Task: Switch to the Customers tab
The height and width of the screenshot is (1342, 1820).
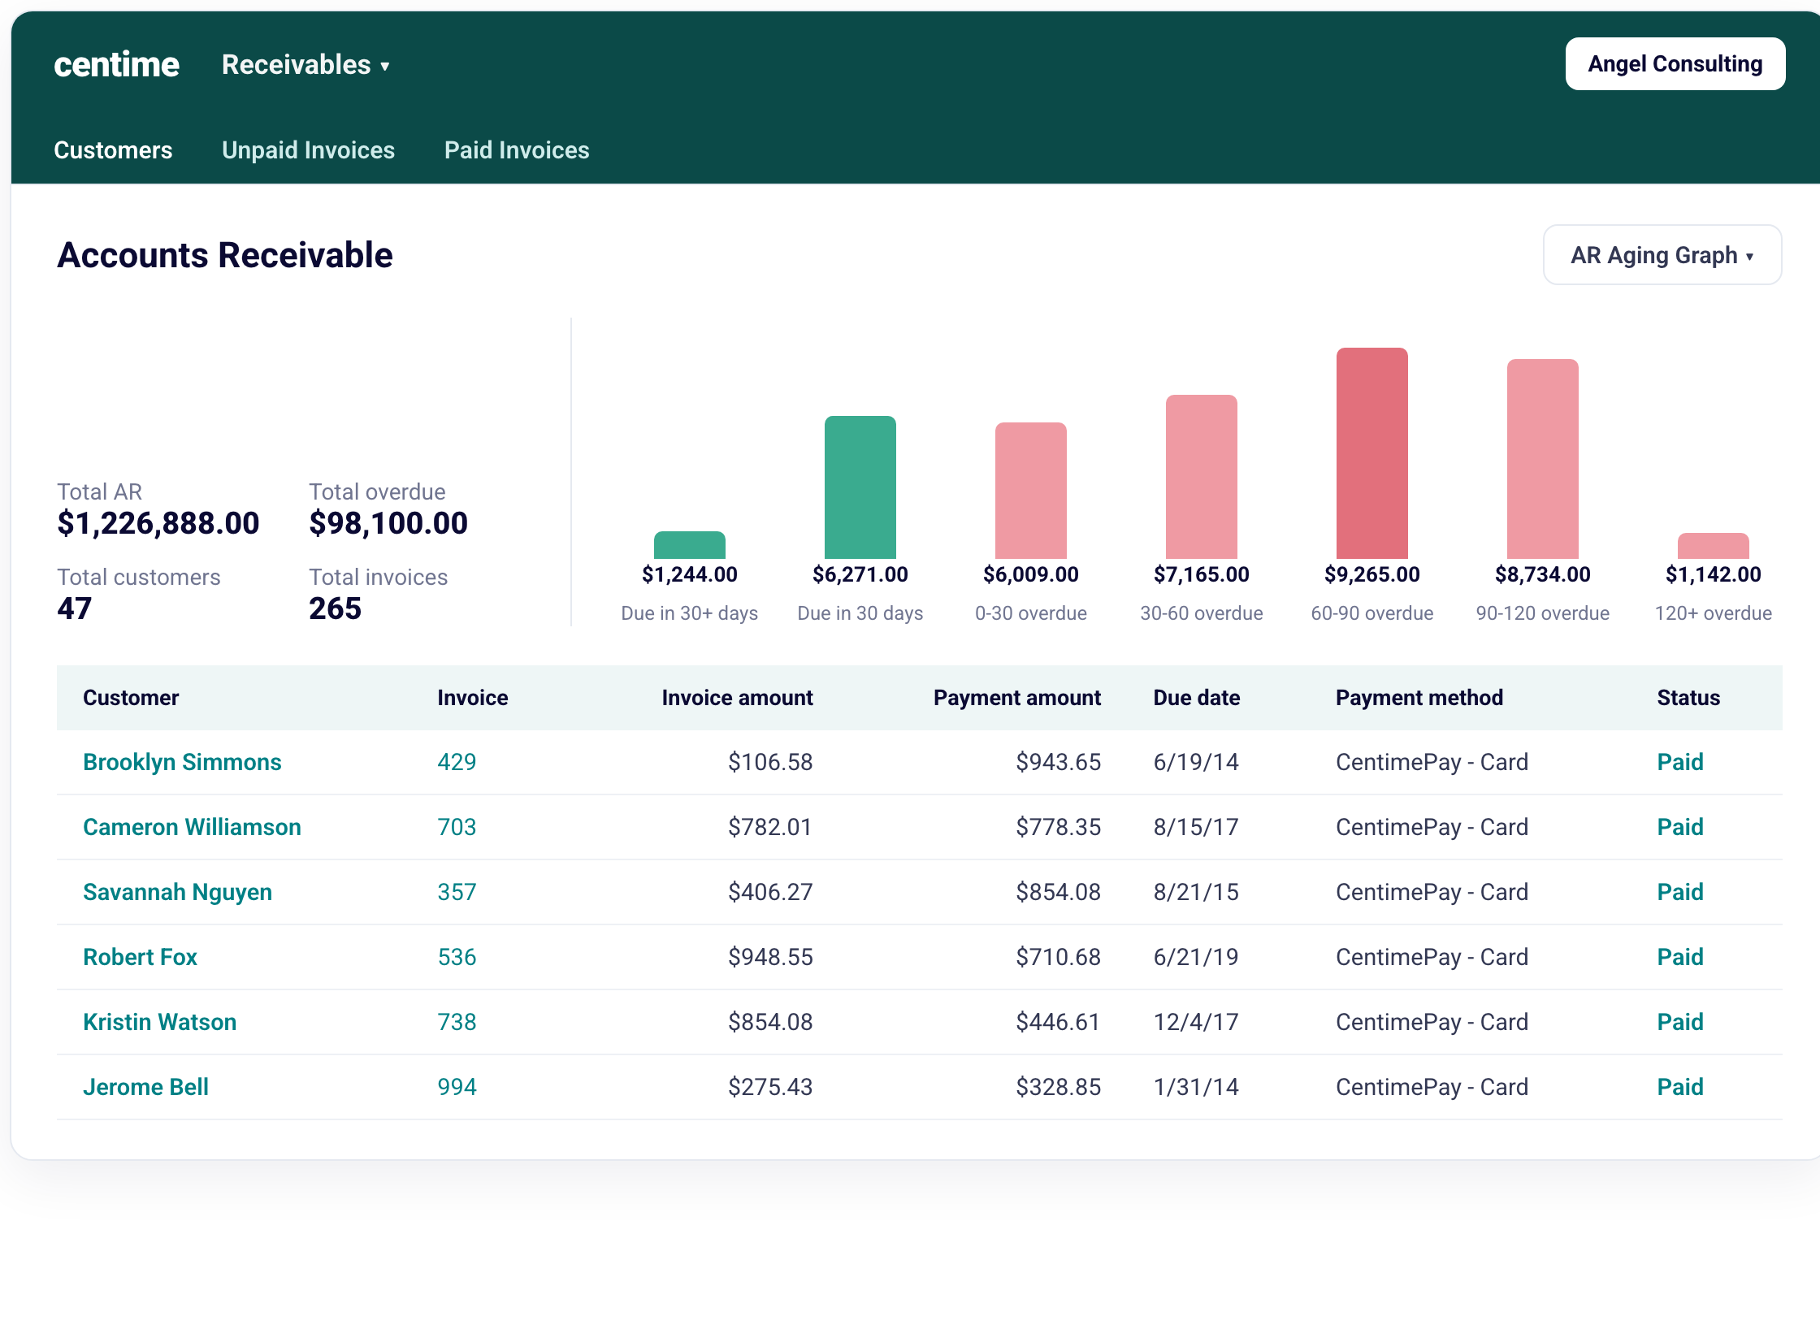Action: [x=113, y=150]
